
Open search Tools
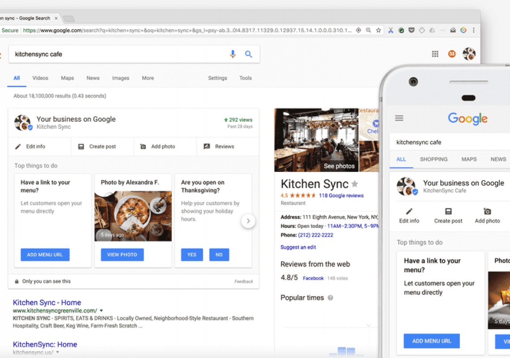pos(246,78)
